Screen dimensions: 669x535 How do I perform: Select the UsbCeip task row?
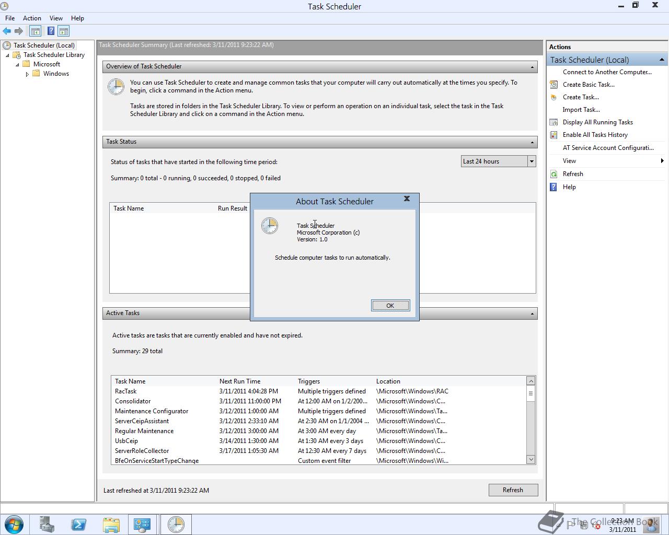(319, 441)
